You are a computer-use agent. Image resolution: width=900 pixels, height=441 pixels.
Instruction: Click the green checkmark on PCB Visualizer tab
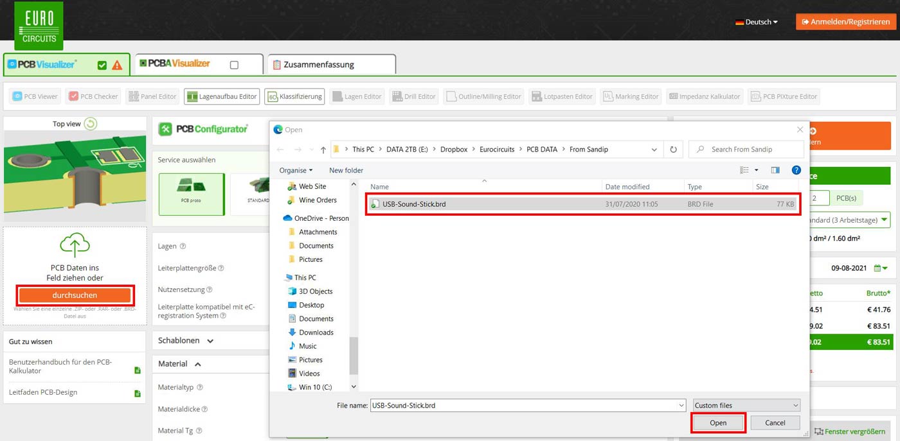101,65
